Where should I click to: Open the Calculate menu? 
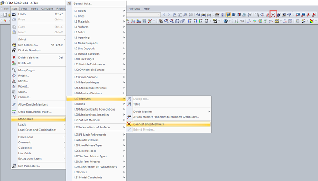pyautogui.click(x=47, y=8)
